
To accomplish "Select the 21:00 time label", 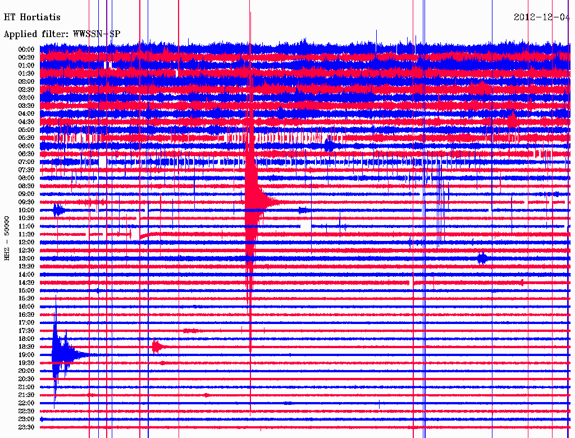I will point(26,387).
